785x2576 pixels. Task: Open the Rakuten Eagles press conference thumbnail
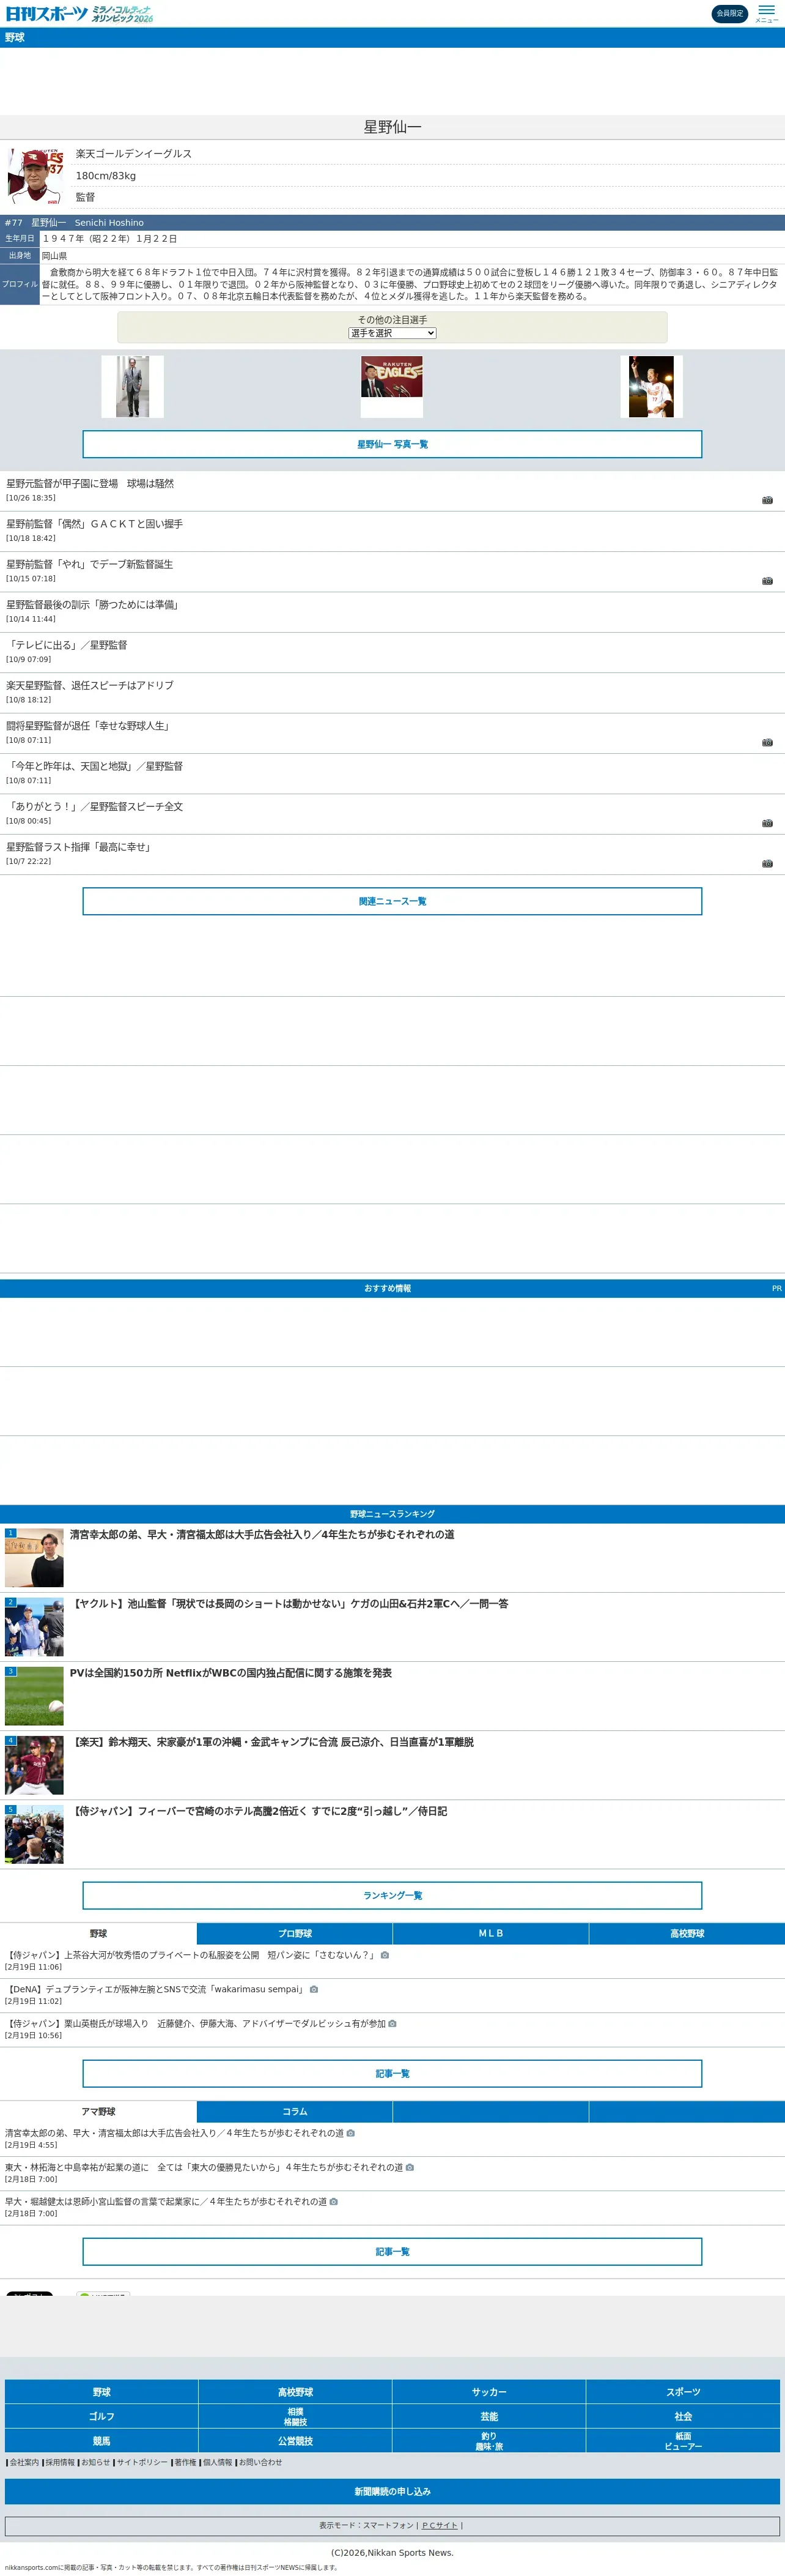pos(391,386)
